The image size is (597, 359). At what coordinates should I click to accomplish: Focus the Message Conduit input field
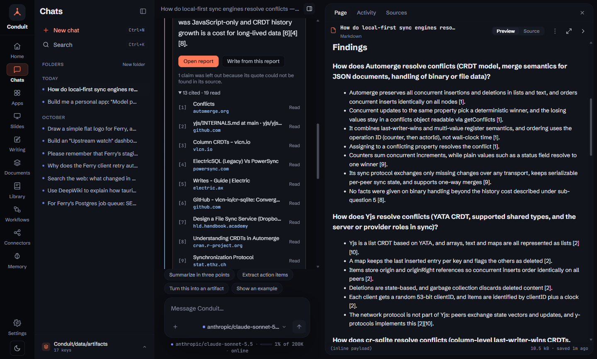237,308
